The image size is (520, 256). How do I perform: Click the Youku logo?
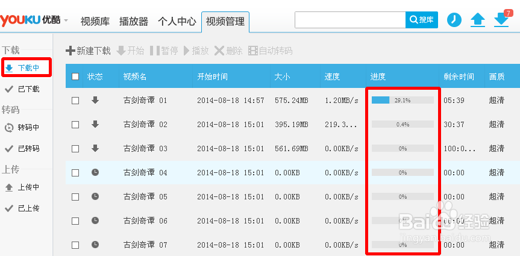(x=30, y=20)
